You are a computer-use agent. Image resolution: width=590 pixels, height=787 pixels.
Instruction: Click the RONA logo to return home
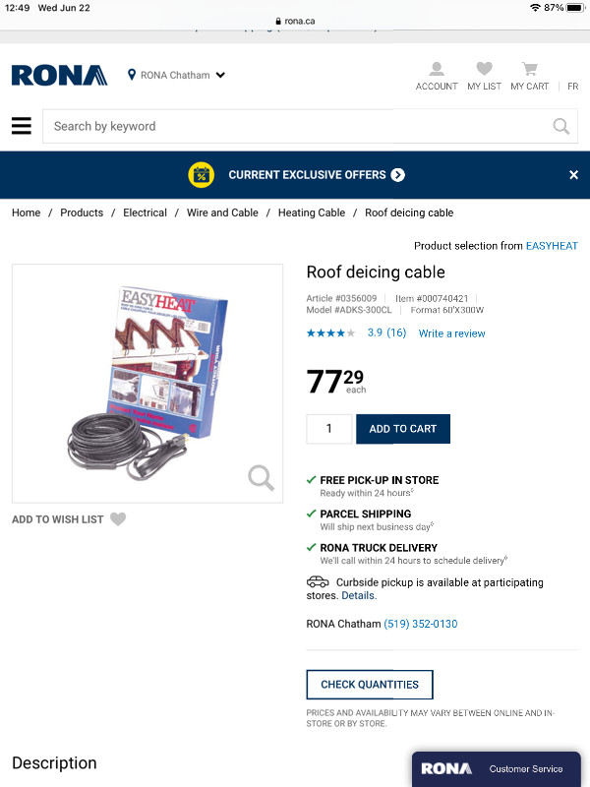[x=59, y=75]
